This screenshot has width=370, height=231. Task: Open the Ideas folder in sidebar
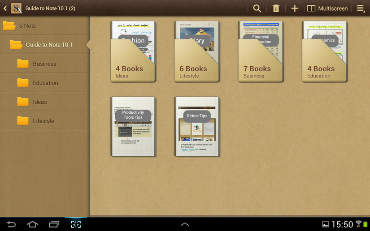(x=44, y=102)
